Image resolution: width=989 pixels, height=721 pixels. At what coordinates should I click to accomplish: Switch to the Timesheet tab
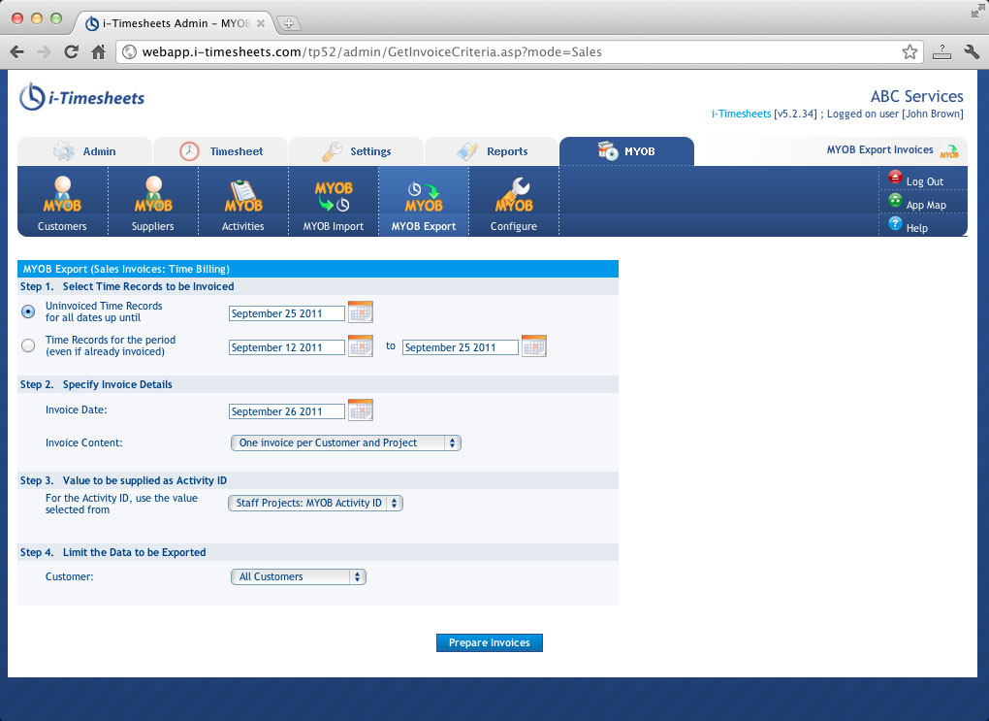point(221,151)
